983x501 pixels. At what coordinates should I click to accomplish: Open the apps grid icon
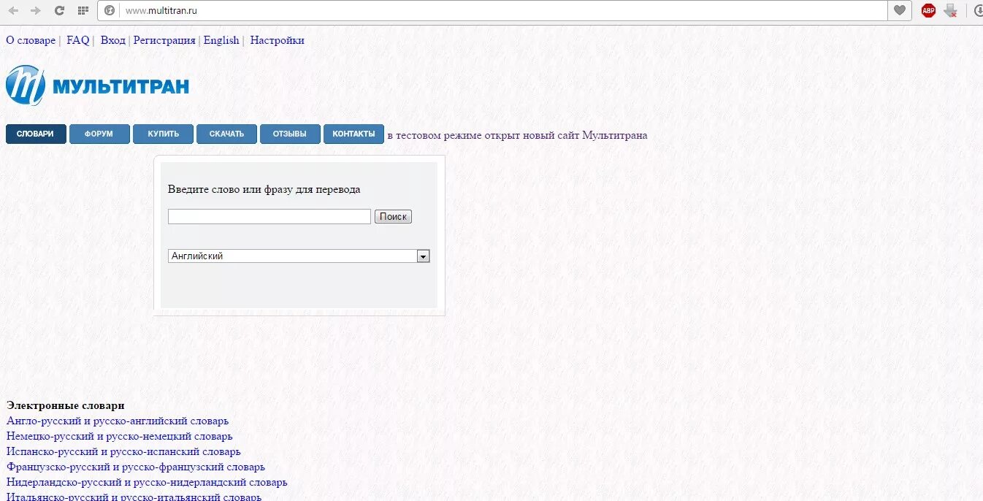83,11
